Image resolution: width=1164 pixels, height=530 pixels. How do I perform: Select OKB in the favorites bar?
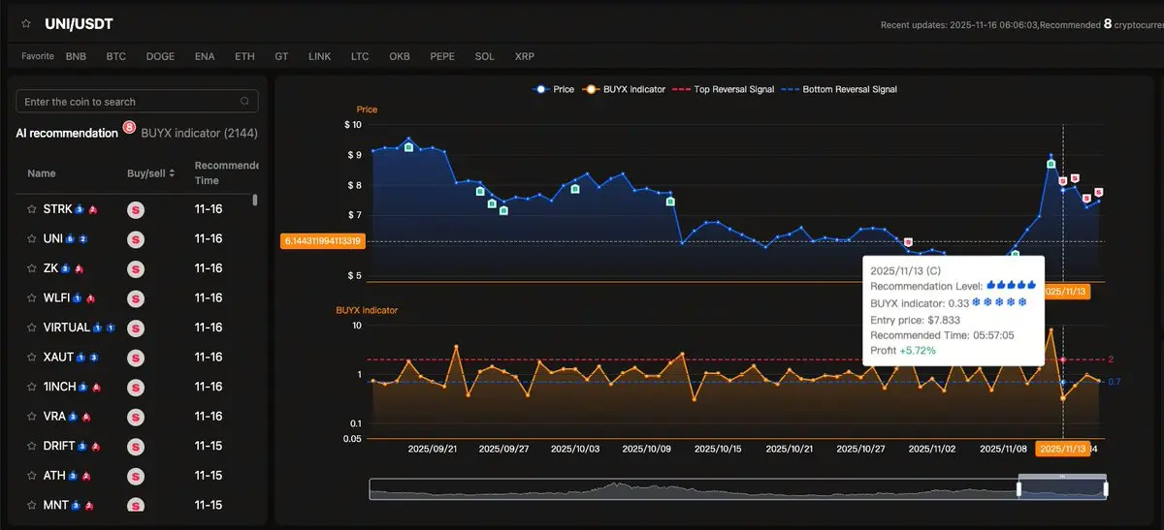tap(400, 56)
